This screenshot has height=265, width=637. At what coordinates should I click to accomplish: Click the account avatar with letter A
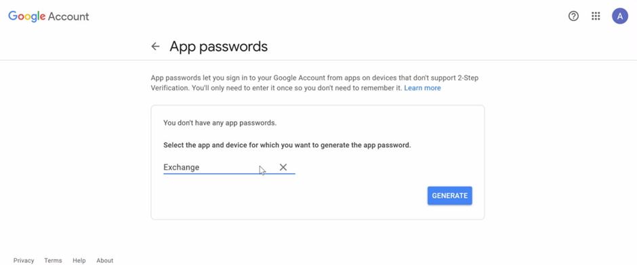point(620,16)
